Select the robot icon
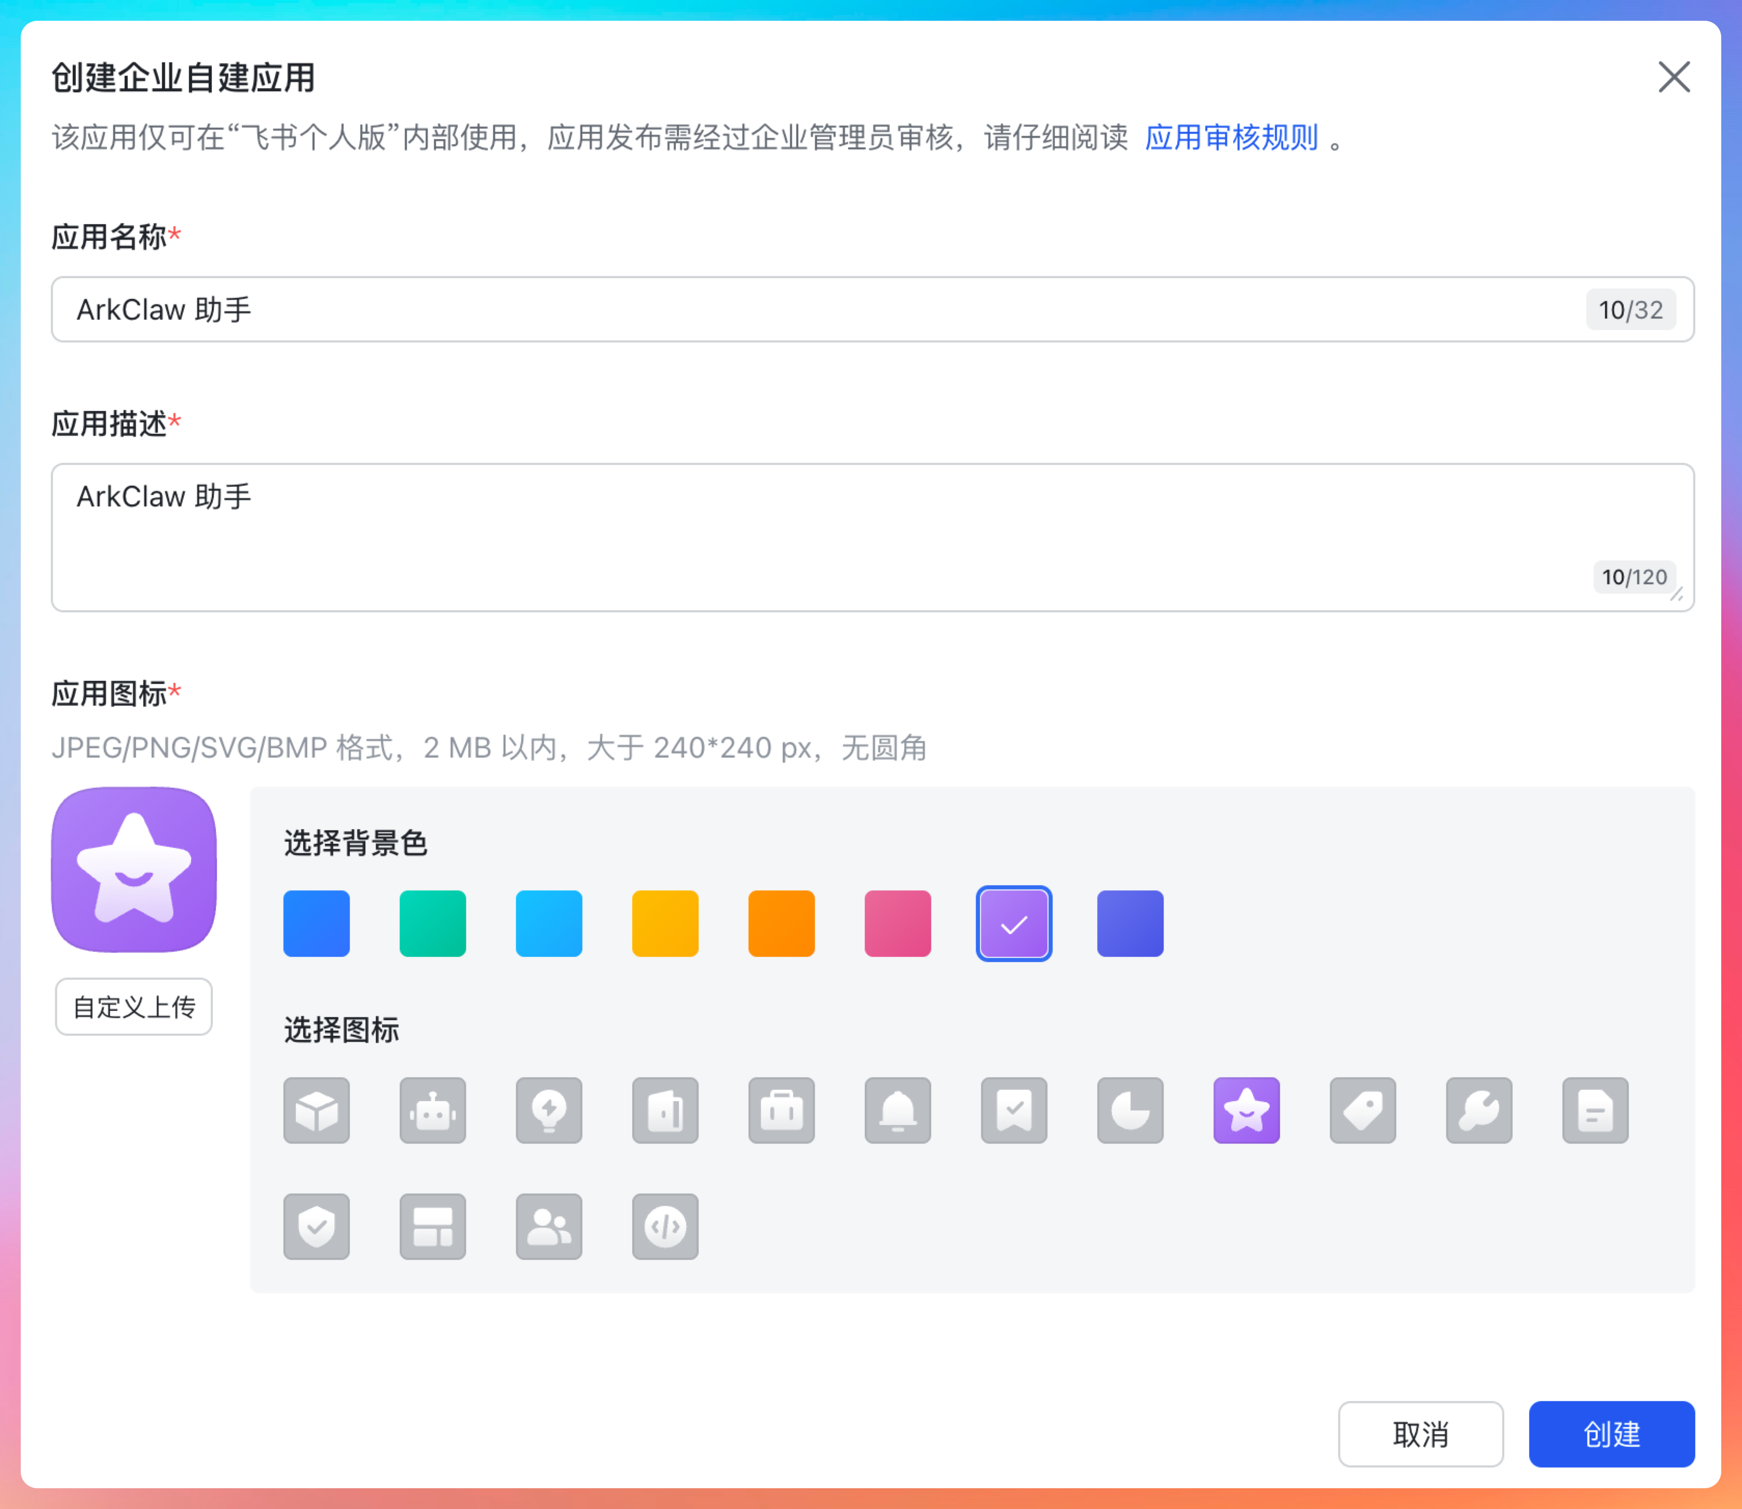1742x1509 pixels. (432, 1110)
